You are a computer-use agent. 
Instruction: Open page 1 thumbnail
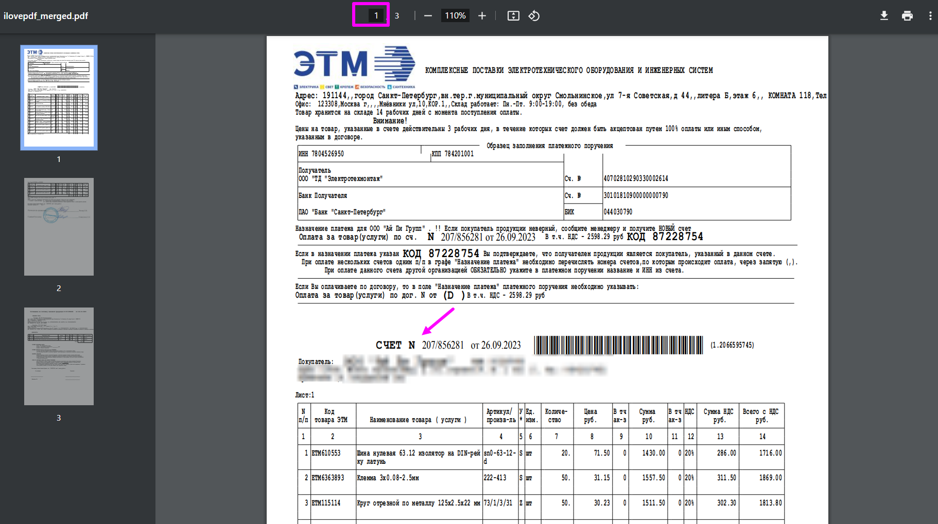coord(59,98)
